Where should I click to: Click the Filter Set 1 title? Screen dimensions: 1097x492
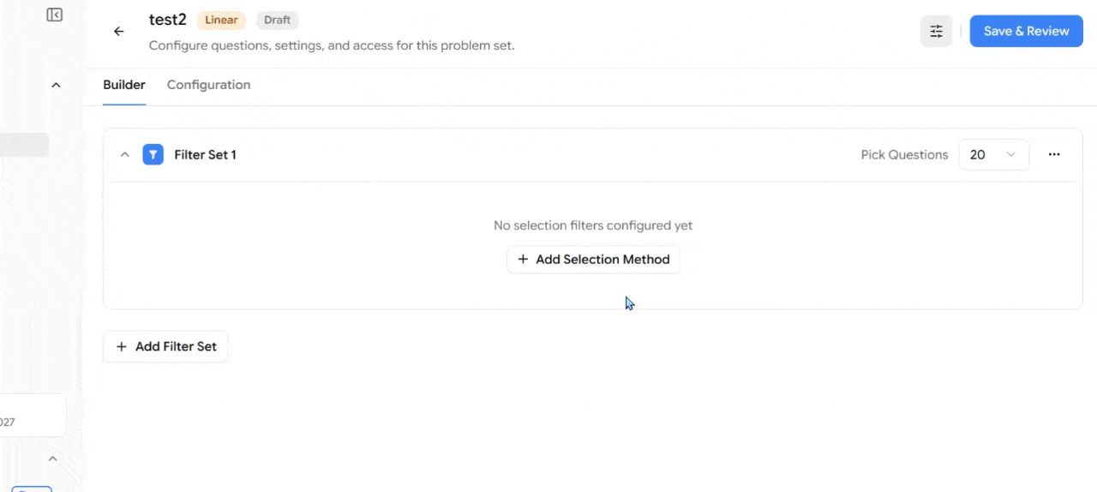click(205, 154)
